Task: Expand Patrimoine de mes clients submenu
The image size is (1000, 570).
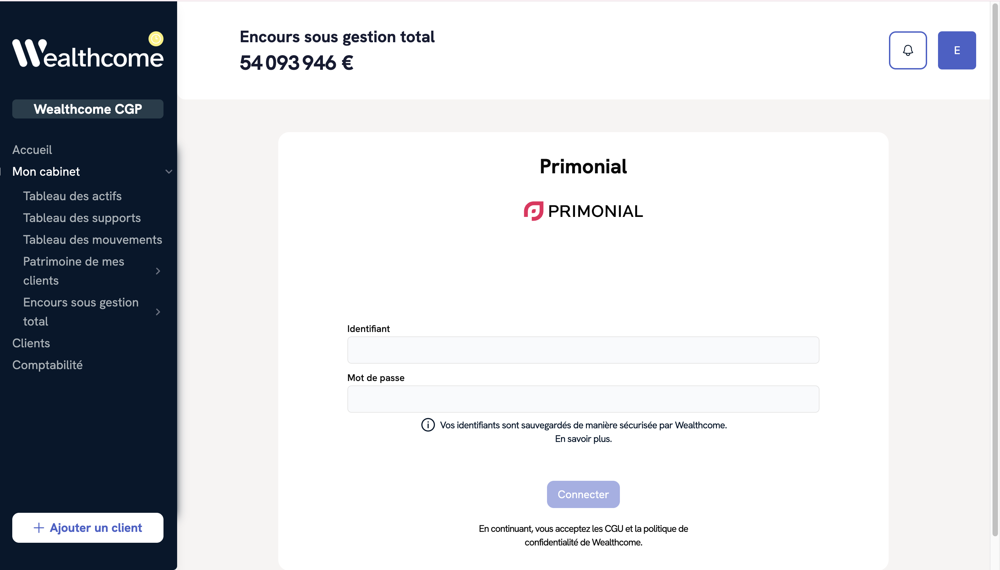Action: tap(158, 271)
